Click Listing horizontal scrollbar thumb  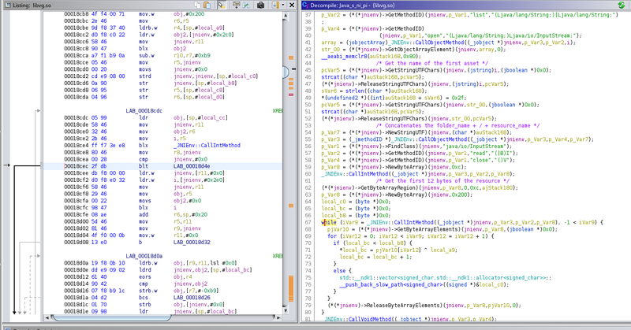112,317
